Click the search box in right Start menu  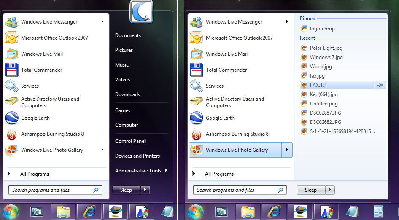[x=240, y=190]
